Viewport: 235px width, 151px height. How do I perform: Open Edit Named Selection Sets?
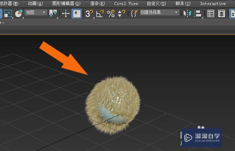134,13
